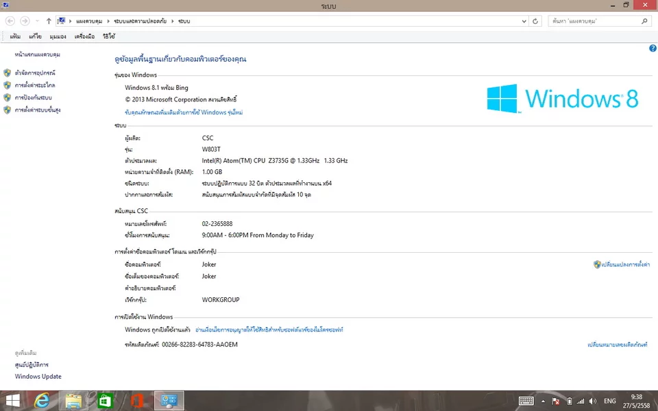
Task: Open ตัวจัดการอุปกรณ์ (Device Manager) link
Action: click(x=35, y=73)
